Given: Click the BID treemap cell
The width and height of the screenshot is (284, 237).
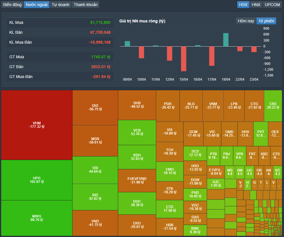Looking at the screenshot, I should (x=95, y=197).
